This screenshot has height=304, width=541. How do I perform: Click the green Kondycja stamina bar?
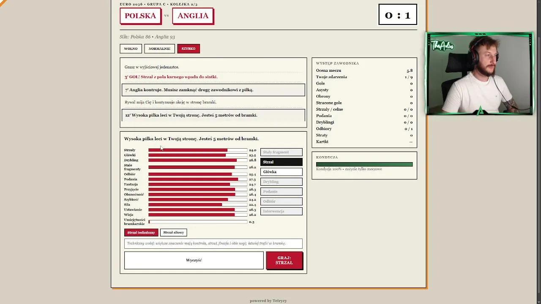[x=364, y=164]
